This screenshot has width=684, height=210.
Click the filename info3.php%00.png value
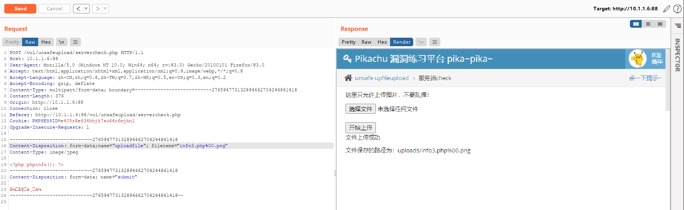tap(202, 146)
